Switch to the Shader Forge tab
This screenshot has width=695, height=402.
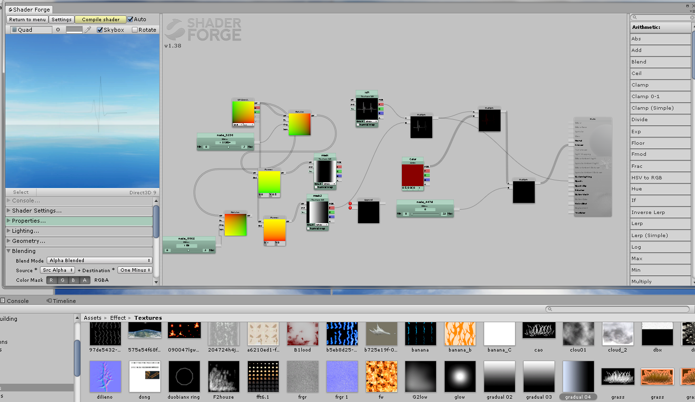pos(28,10)
